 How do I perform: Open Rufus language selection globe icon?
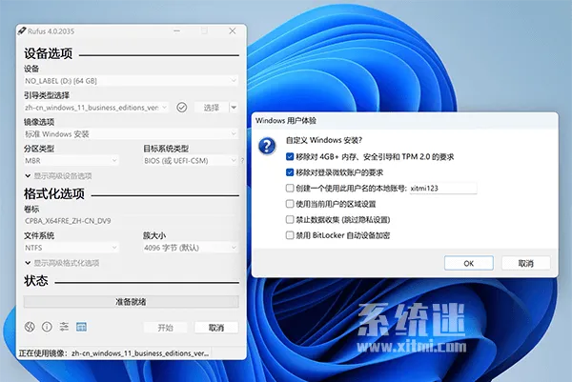point(30,327)
